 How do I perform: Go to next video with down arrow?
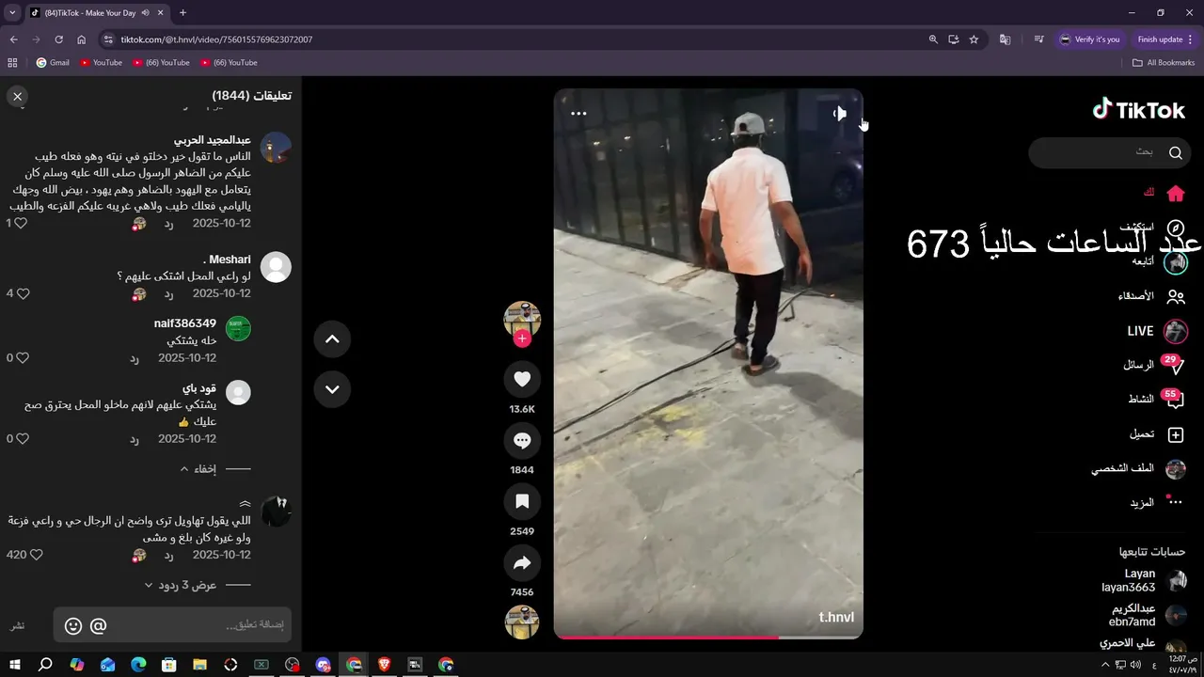332,388
